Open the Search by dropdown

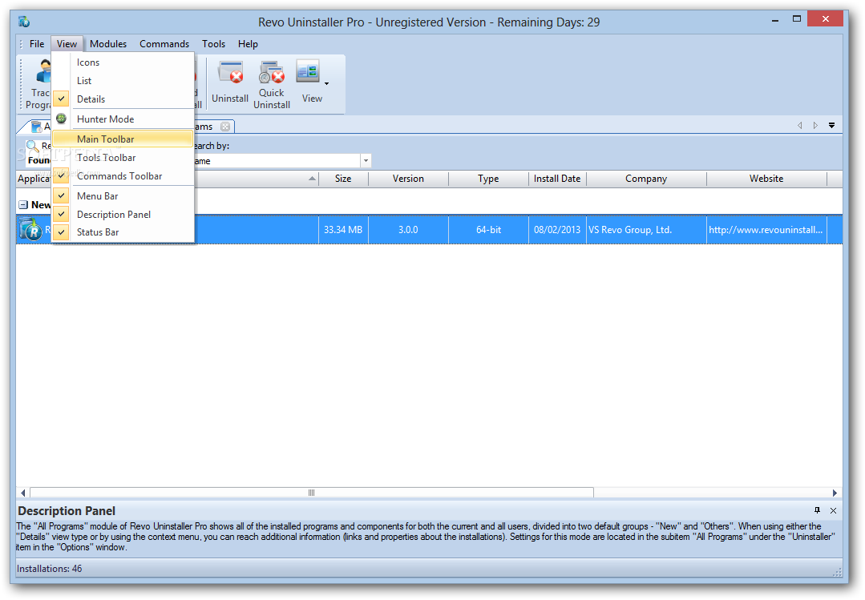[x=366, y=160]
